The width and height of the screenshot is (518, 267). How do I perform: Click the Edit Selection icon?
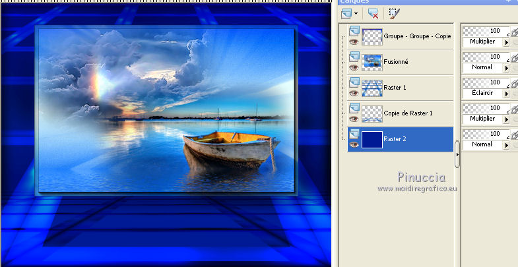point(394,14)
